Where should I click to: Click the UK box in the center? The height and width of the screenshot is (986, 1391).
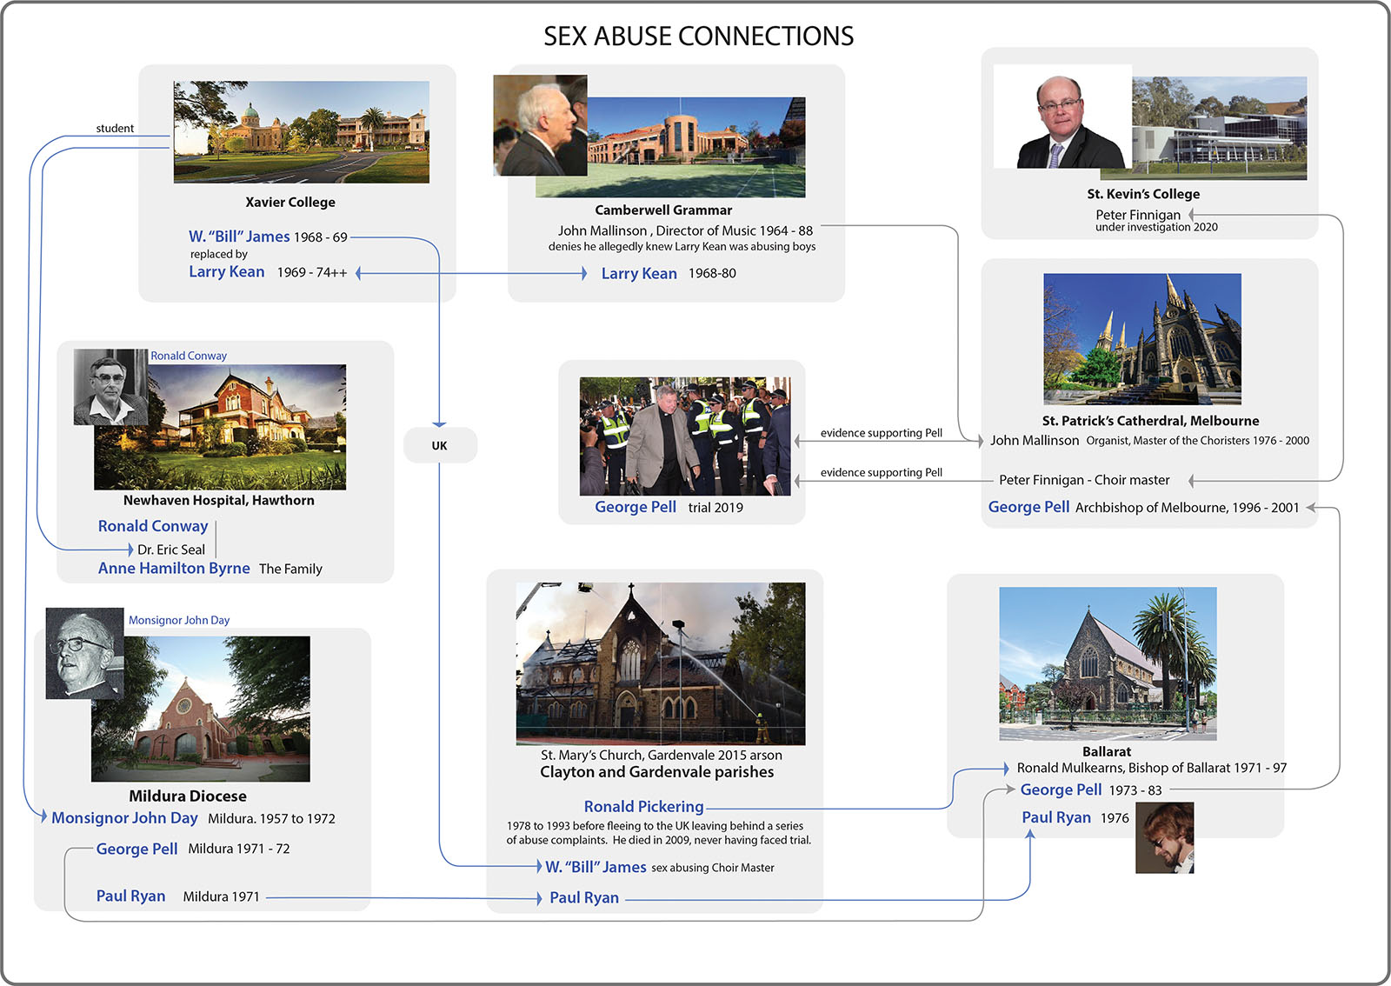tap(440, 445)
